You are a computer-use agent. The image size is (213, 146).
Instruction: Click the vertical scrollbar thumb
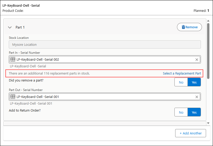208,51
